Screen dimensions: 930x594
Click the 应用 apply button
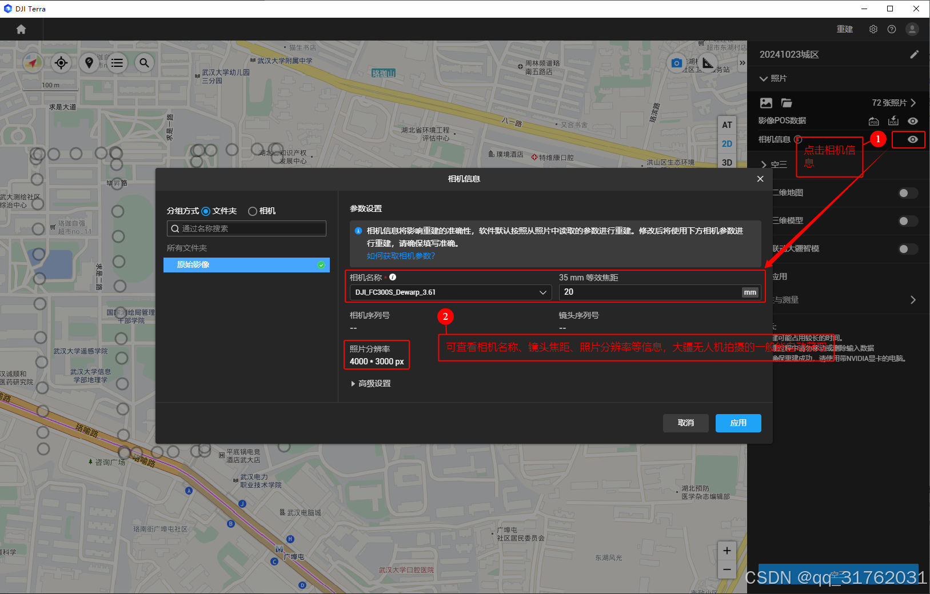(739, 423)
